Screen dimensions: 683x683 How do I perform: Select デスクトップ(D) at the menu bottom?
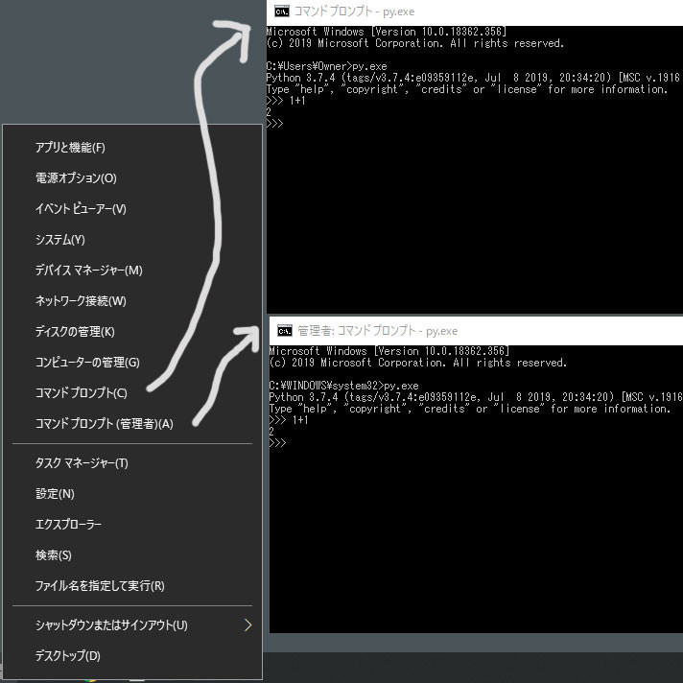coord(132,656)
